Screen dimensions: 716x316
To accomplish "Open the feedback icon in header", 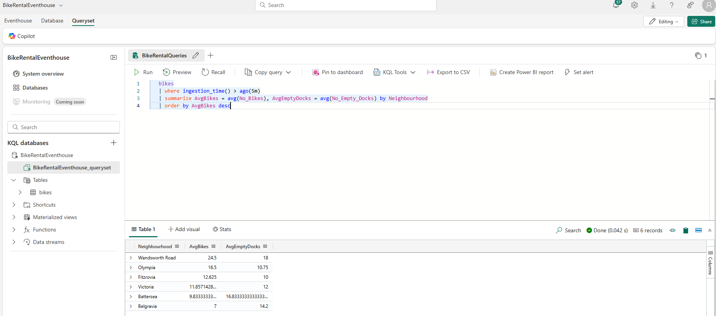I will point(690,5).
